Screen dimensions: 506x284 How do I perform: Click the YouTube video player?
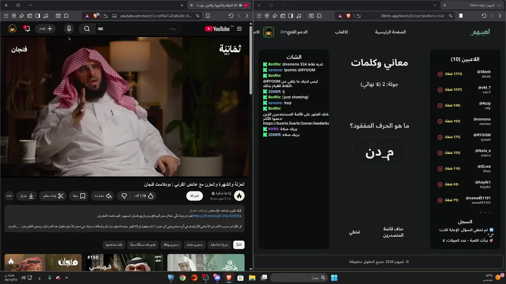pyautogui.click(x=125, y=107)
